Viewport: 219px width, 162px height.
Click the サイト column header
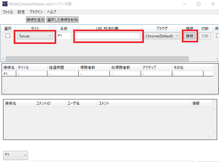pyautogui.click(x=35, y=28)
